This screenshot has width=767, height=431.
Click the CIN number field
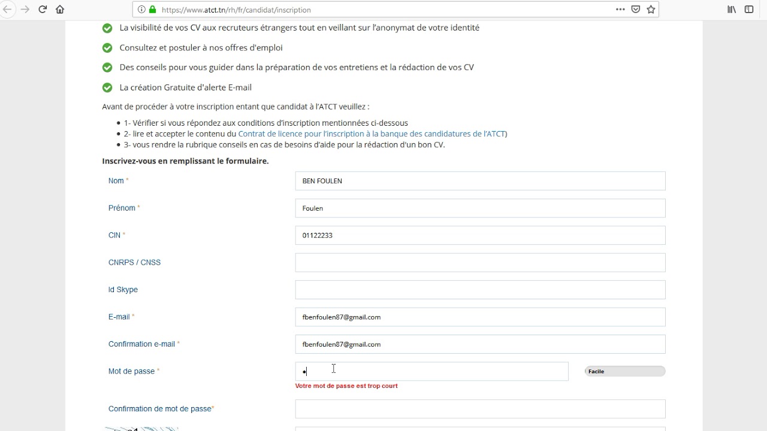[480, 235]
